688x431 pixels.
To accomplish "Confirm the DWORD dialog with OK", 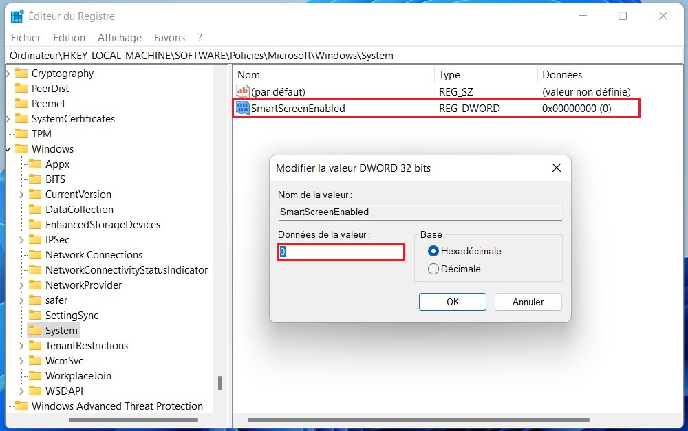I will click(453, 302).
